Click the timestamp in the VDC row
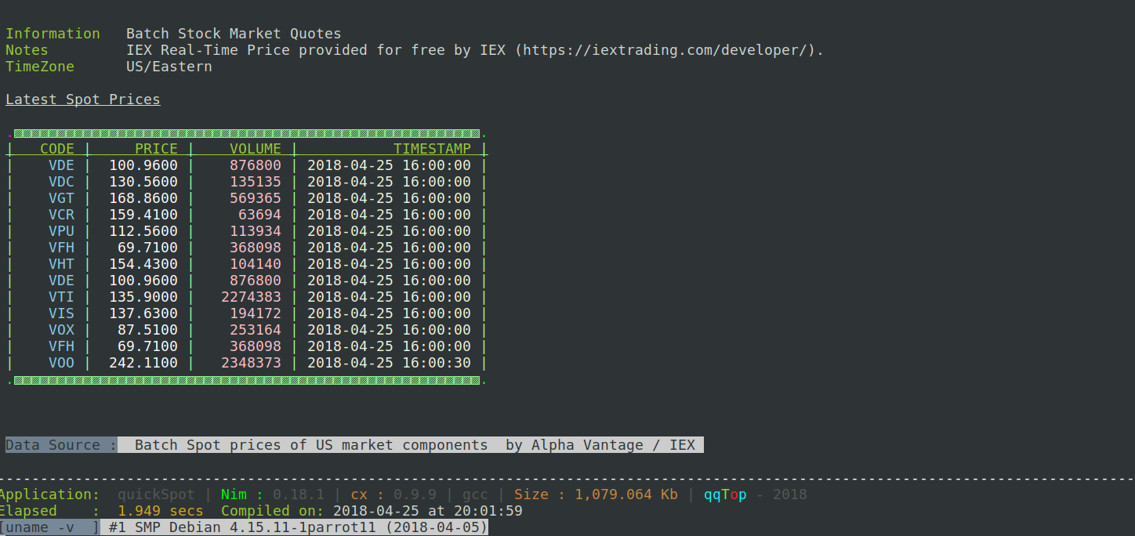 pos(389,182)
